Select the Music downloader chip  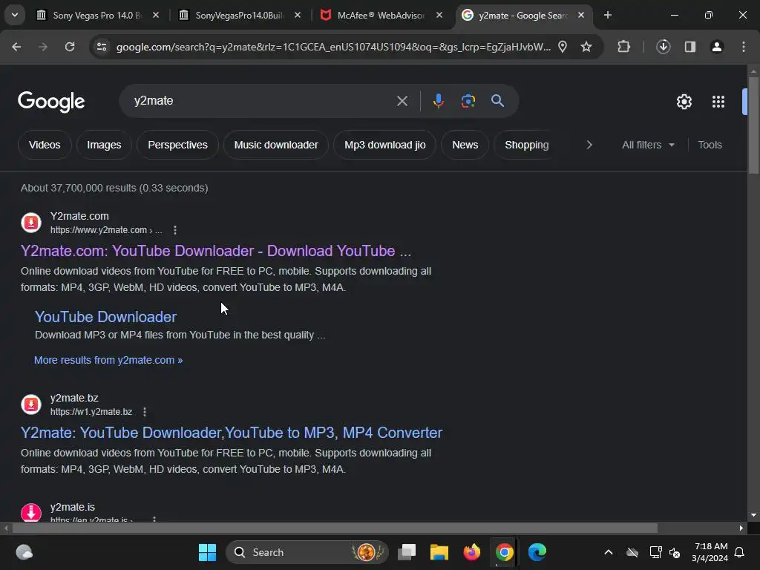[276, 145]
